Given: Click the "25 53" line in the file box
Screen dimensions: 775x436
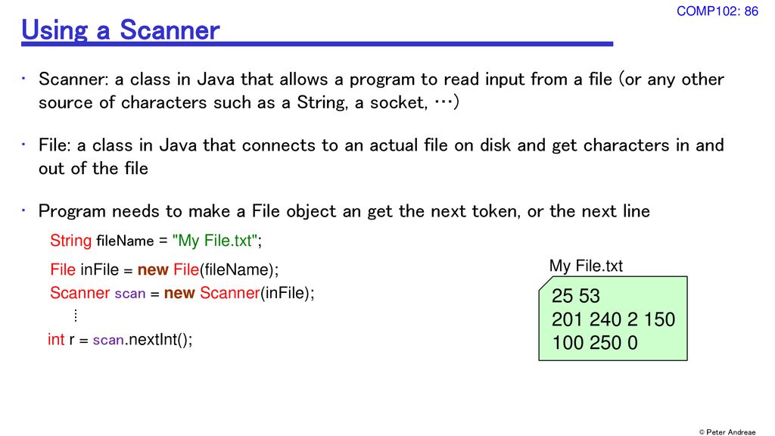Looking at the screenshot, I should click(x=575, y=296).
